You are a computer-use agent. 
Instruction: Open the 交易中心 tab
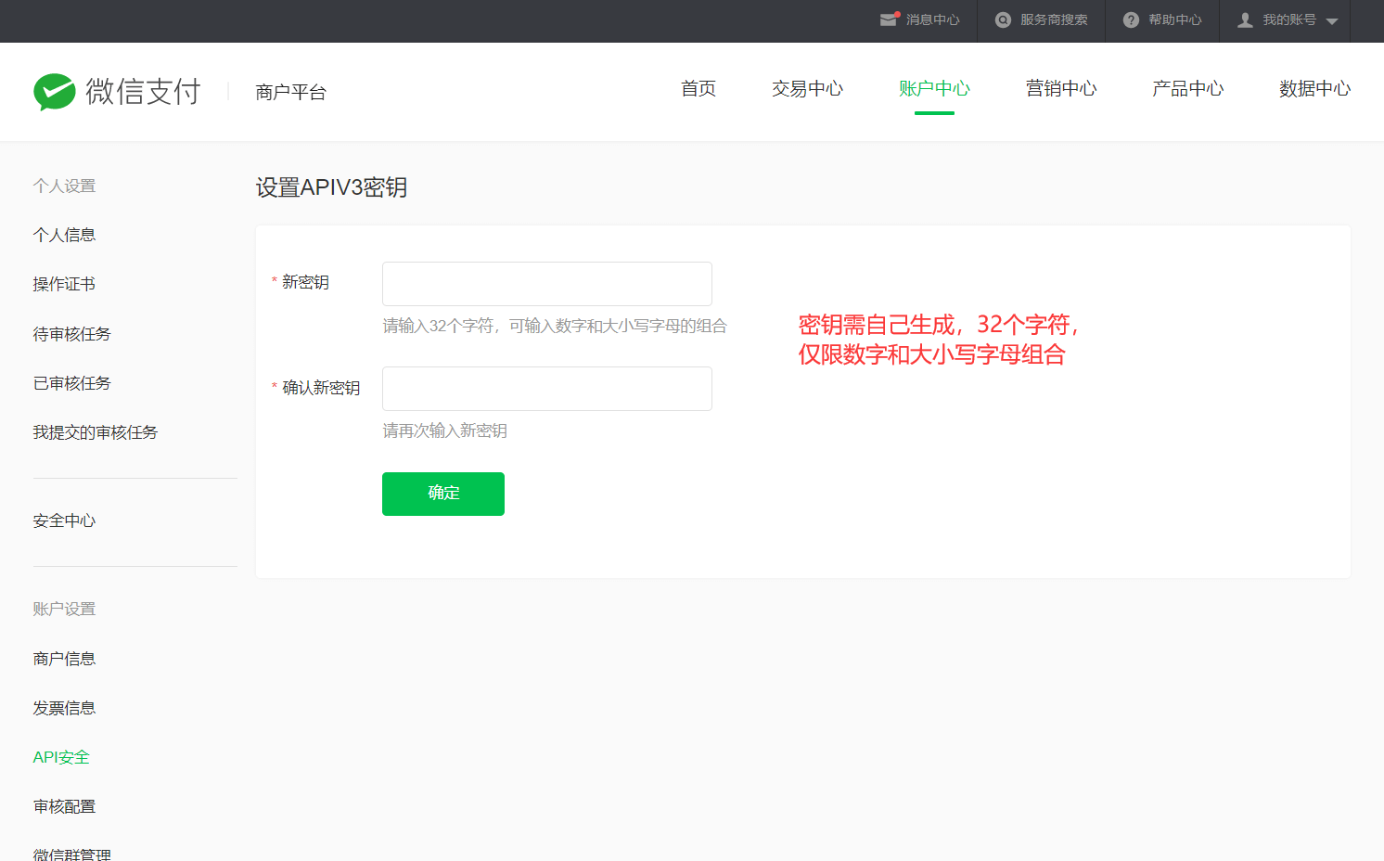tap(807, 89)
